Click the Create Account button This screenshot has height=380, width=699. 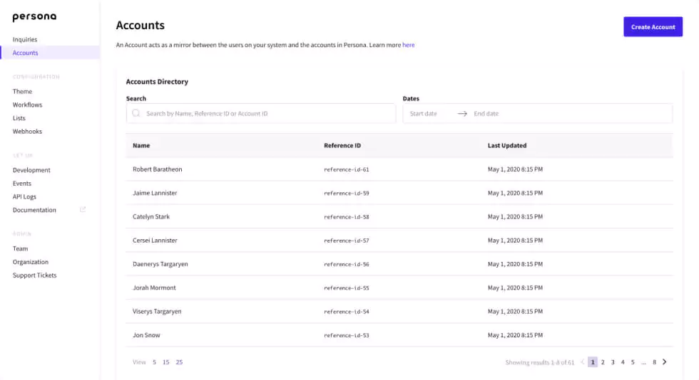coord(653,27)
